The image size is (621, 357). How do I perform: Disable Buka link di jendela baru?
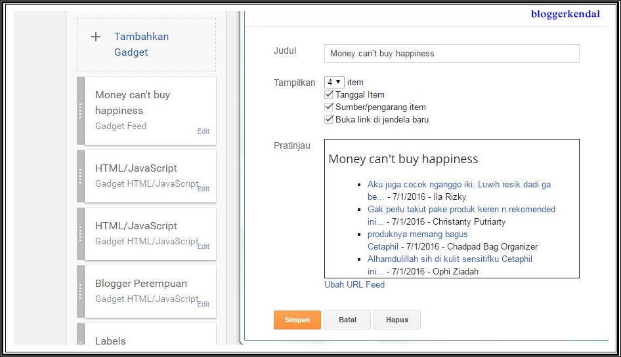point(330,120)
